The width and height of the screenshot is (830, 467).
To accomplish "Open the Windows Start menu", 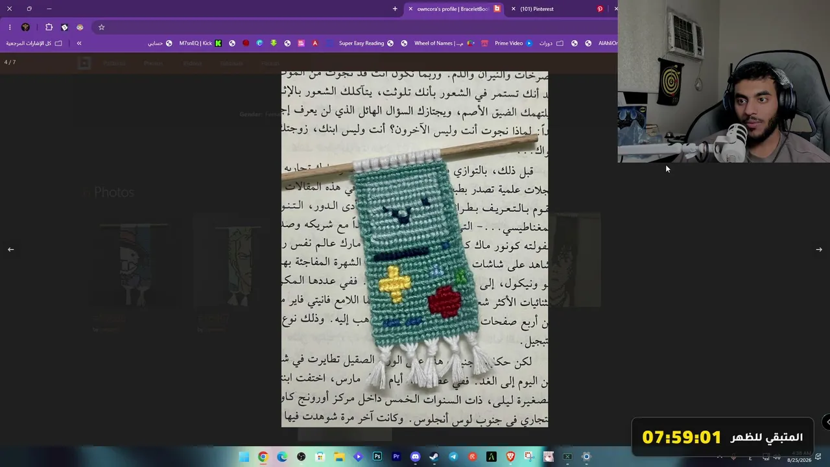I will click(244, 457).
